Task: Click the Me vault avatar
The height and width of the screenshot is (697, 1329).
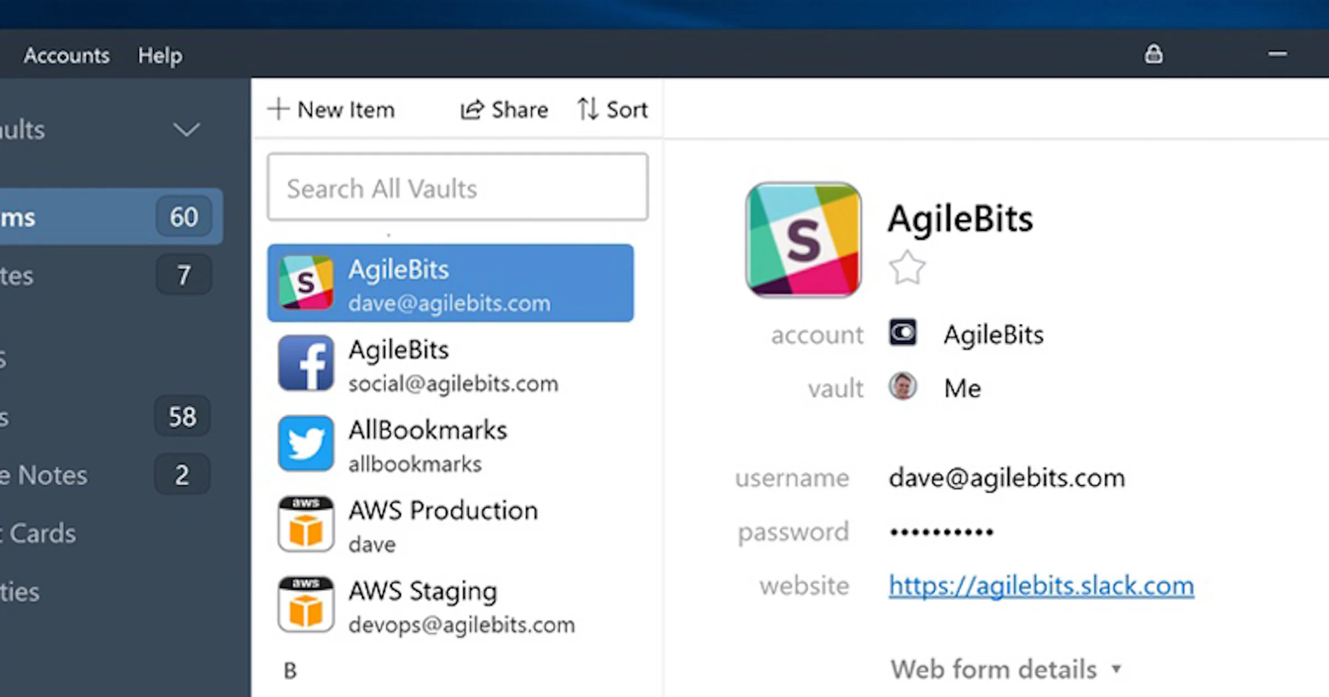Action: pyautogui.click(x=903, y=386)
